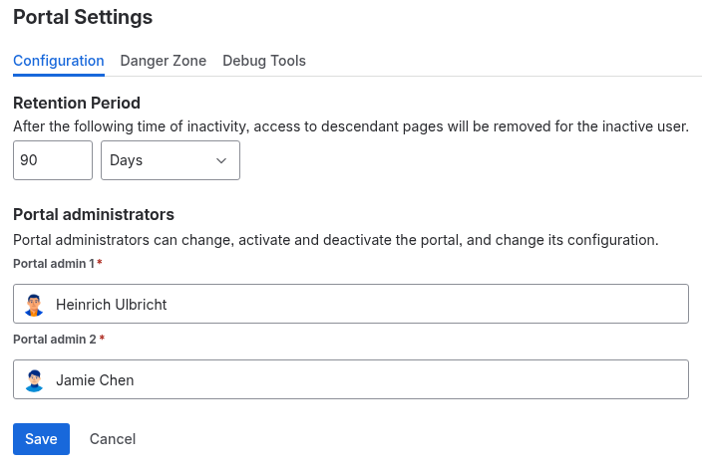702x467 pixels.
Task: Click the "Portal admin 1" field label
Action: (54, 264)
